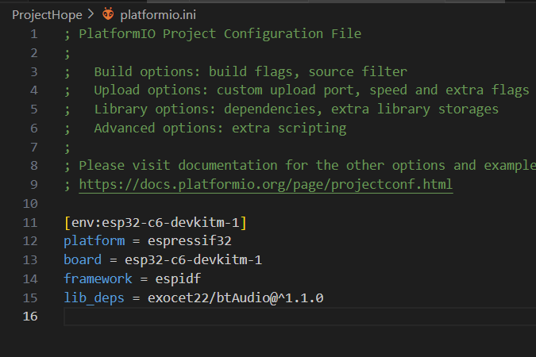536x357 pixels.
Task: Open the docs.platformio.org projectconf link
Action: [265, 185]
